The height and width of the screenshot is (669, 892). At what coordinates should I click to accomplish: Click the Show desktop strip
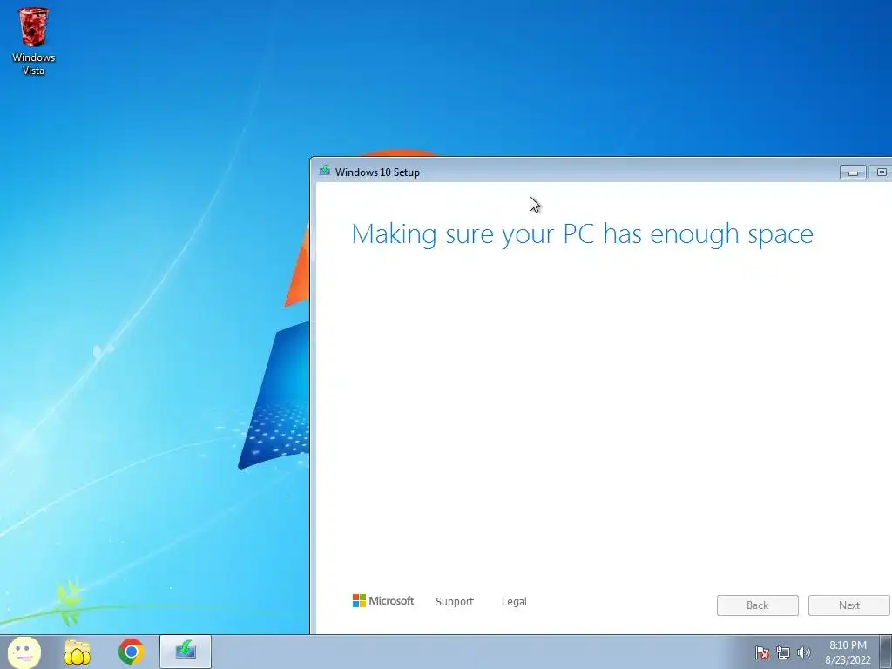[x=886, y=652]
